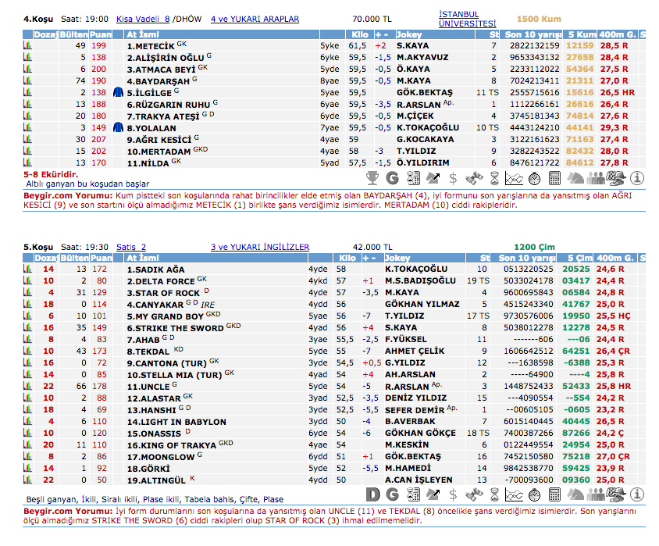Open info icon at race 4 bottom
Image resolution: width=659 pixels, height=546 pixels.
click(x=637, y=178)
